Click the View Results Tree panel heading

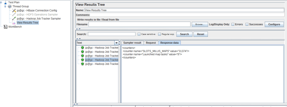90,5
